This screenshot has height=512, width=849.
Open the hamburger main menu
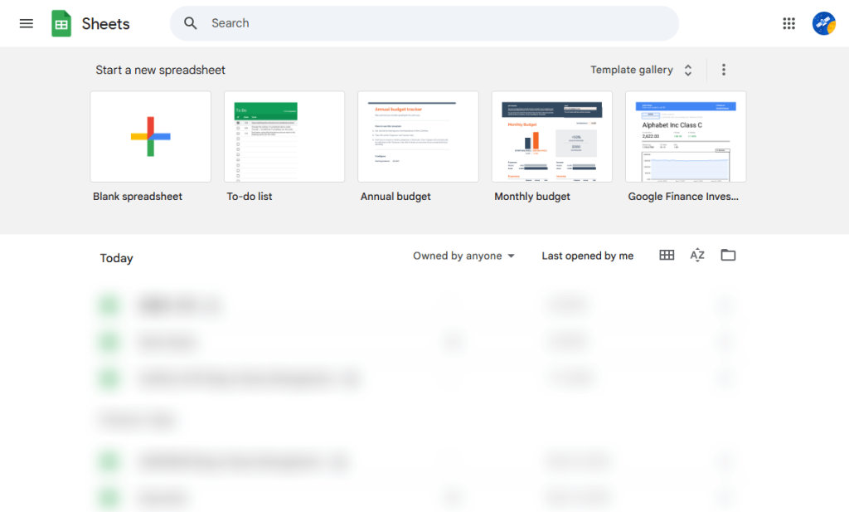26,23
